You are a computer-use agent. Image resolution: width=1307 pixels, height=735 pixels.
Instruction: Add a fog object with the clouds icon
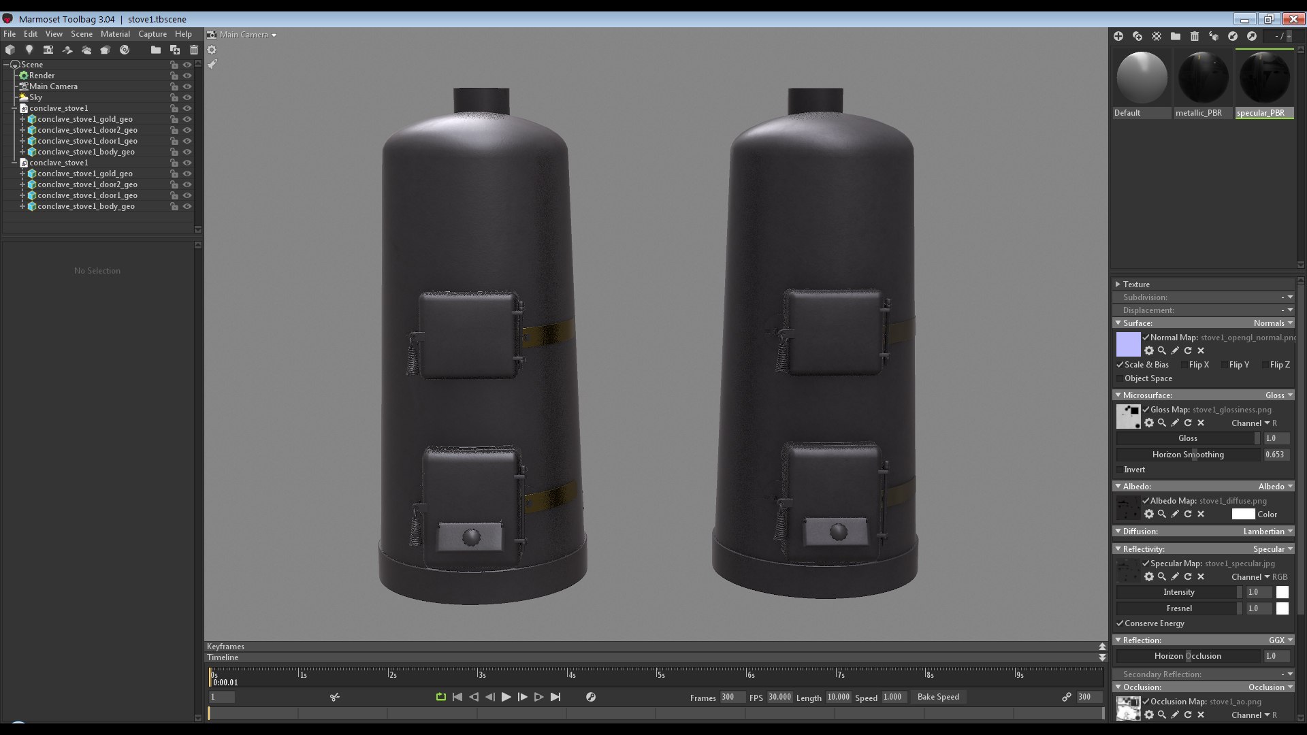pyautogui.click(x=86, y=50)
